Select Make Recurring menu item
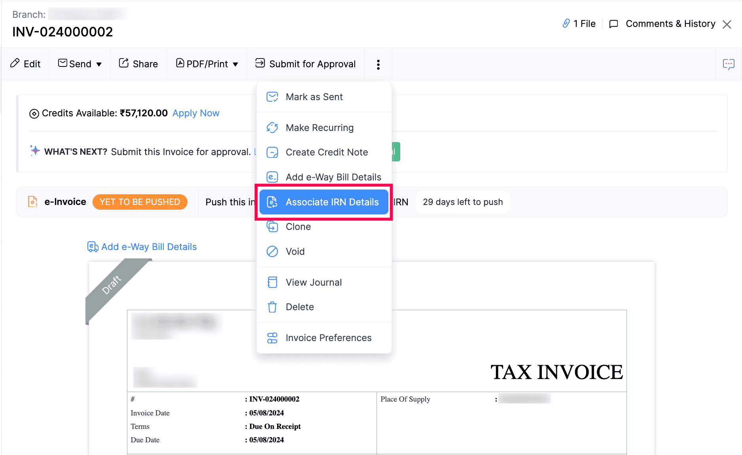742x455 pixels. tap(319, 128)
